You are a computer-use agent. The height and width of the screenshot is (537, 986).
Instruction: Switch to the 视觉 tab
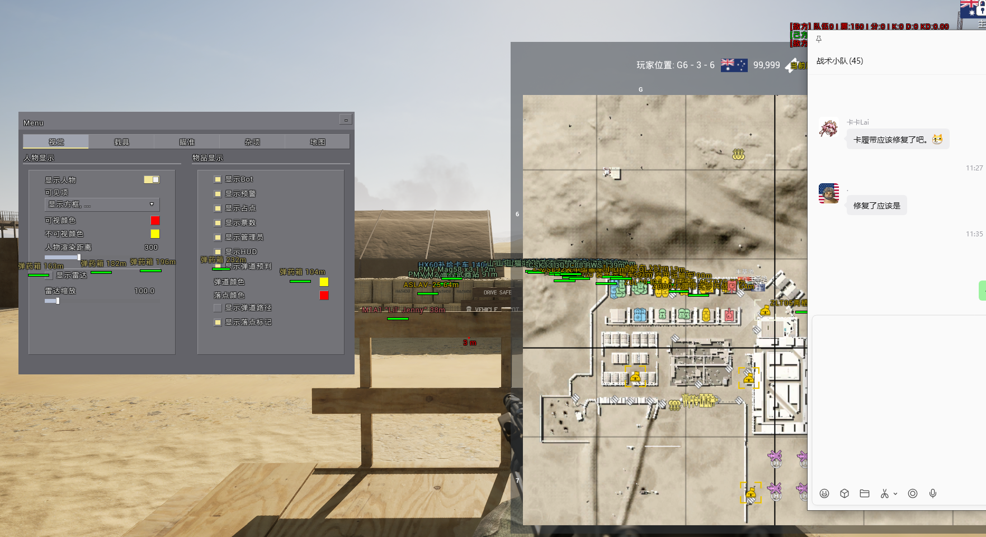(56, 141)
